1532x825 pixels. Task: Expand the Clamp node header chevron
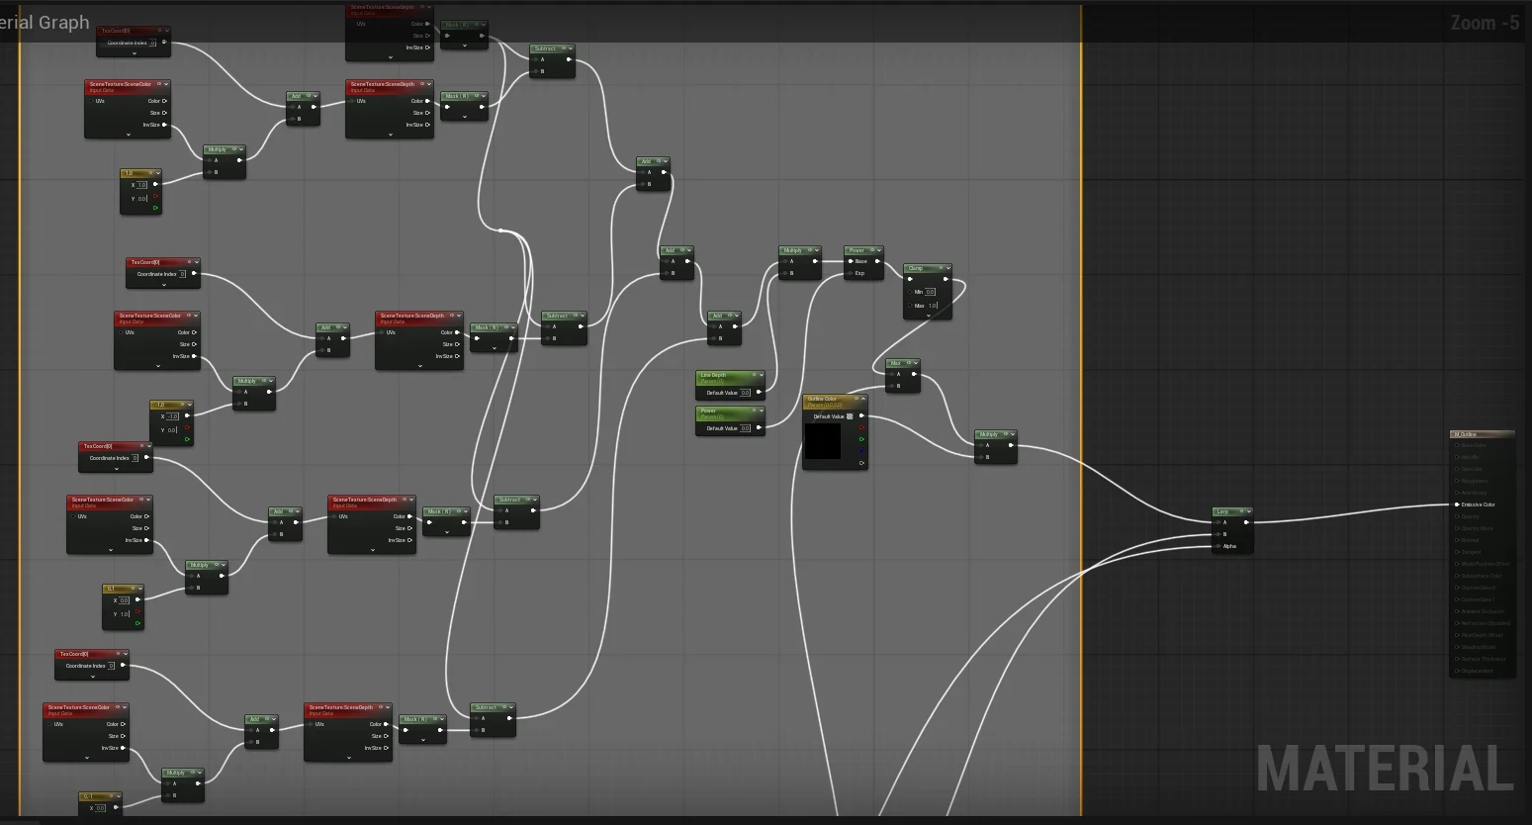[x=946, y=268]
